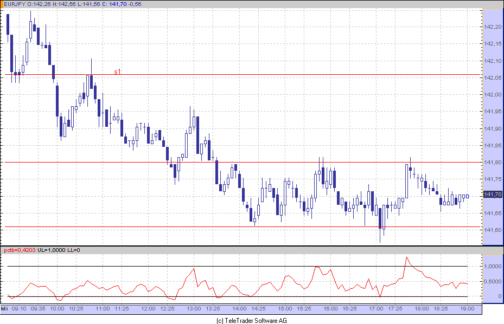The height and width of the screenshot is (324, 504).
Task: Click the 1,0000 label on the indicator scale
Action: click(x=493, y=267)
